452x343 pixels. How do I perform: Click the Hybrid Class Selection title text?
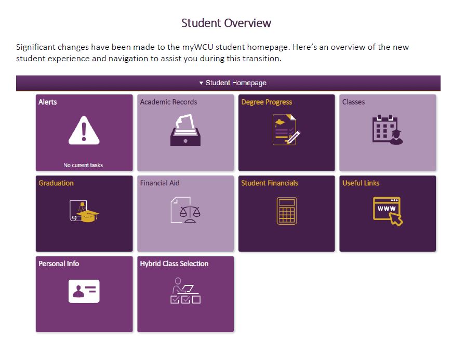pos(174,264)
